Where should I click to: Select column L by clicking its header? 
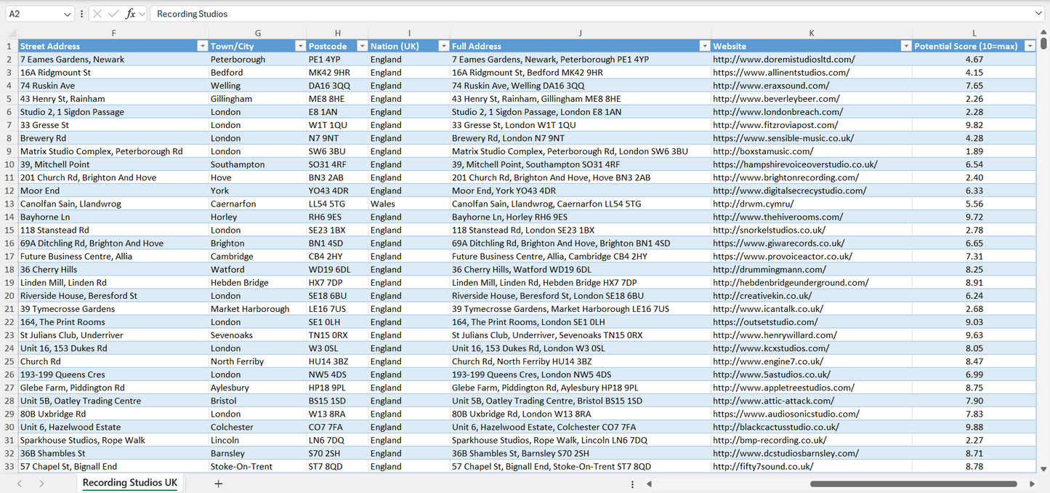pyautogui.click(x=974, y=33)
